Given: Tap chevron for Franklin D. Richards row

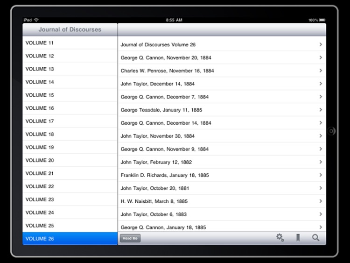Looking at the screenshot, I should (321, 175).
